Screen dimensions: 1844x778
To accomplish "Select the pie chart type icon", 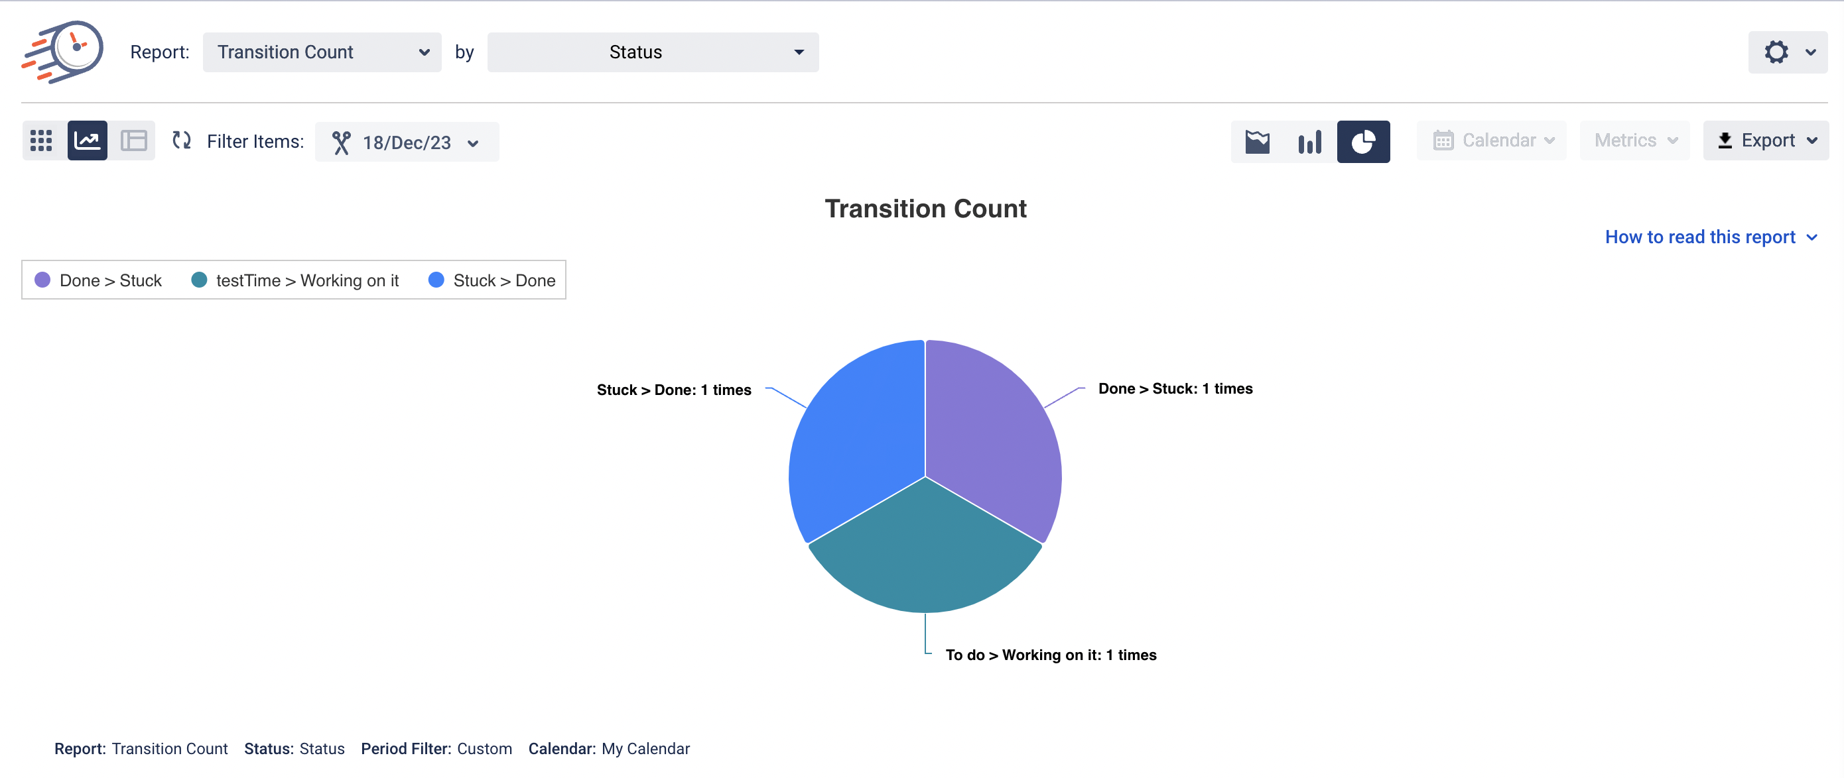I will pos(1363,142).
